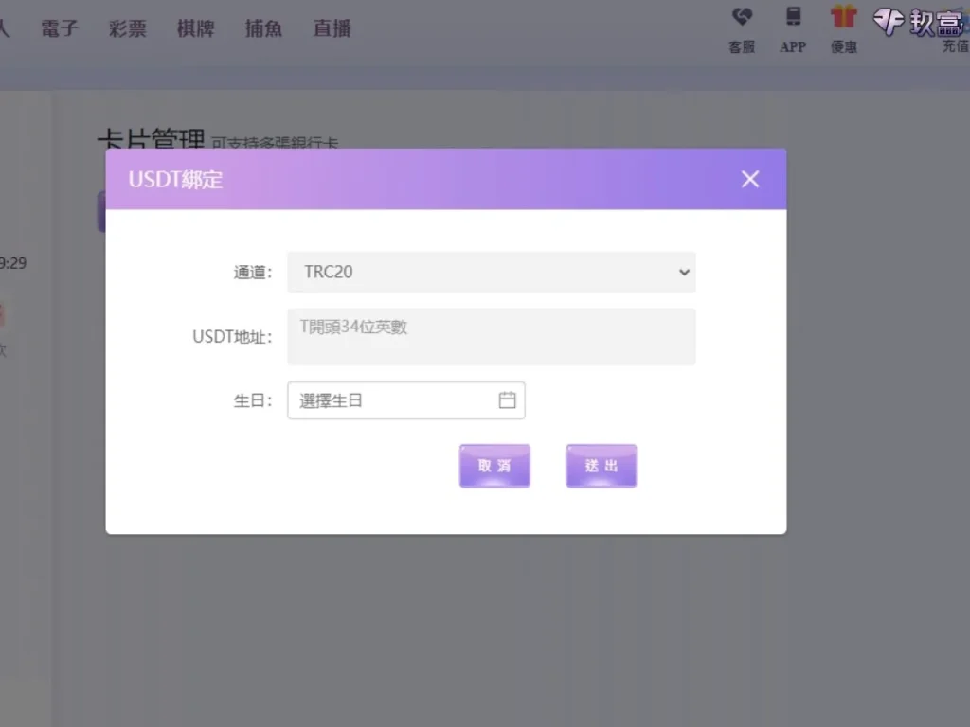Switch to the 電子 nav section
This screenshot has width=970, height=727.
point(59,28)
